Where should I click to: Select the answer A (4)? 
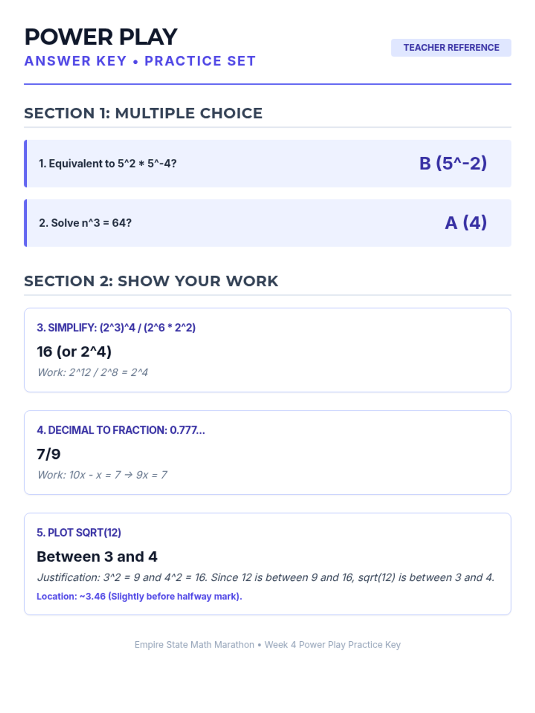tap(466, 222)
